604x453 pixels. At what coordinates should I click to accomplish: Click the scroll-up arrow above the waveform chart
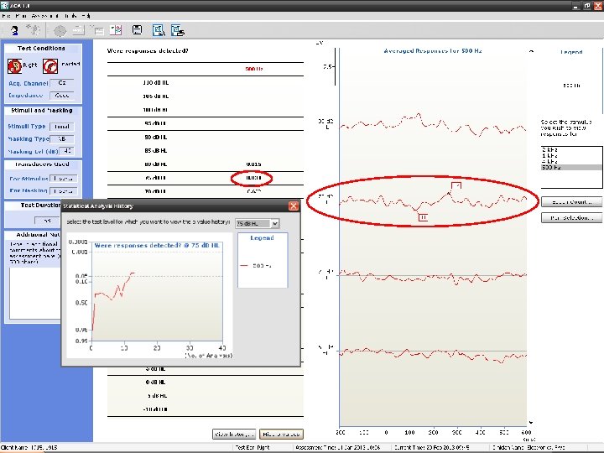[531, 51]
